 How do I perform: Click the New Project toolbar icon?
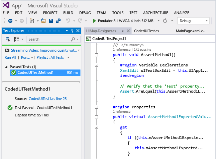click(32, 21)
